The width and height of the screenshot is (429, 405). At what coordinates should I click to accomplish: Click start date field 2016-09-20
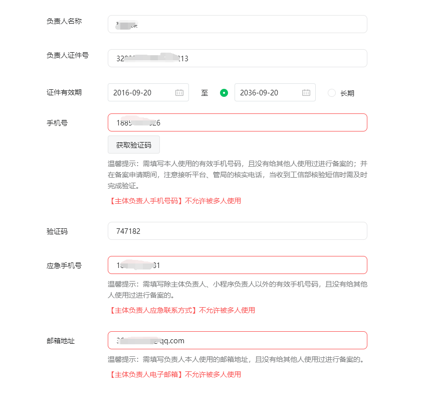pos(148,92)
